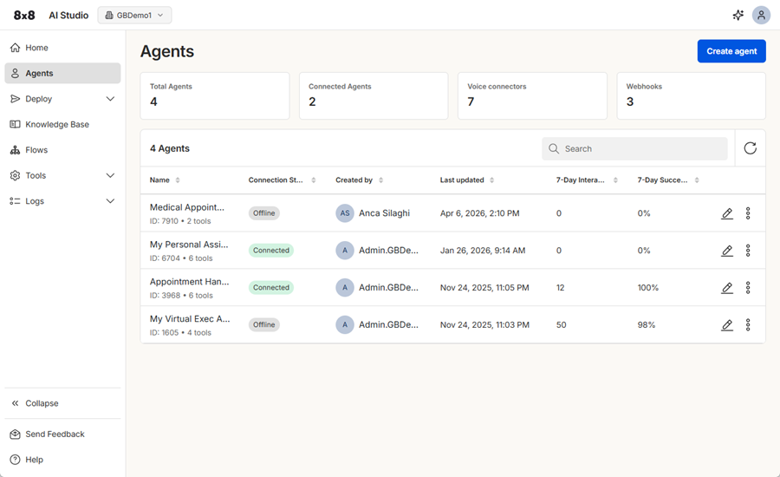Click Offline badge for Medical Appoint...
Image resolution: width=780 pixels, height=477 pixels.
[x=263, y=213]
